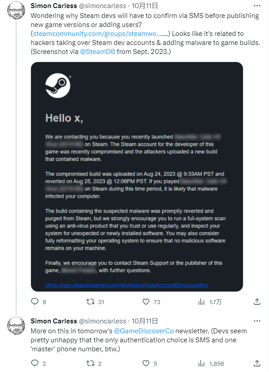Reply to the first Steam SMS tweet

35,301
